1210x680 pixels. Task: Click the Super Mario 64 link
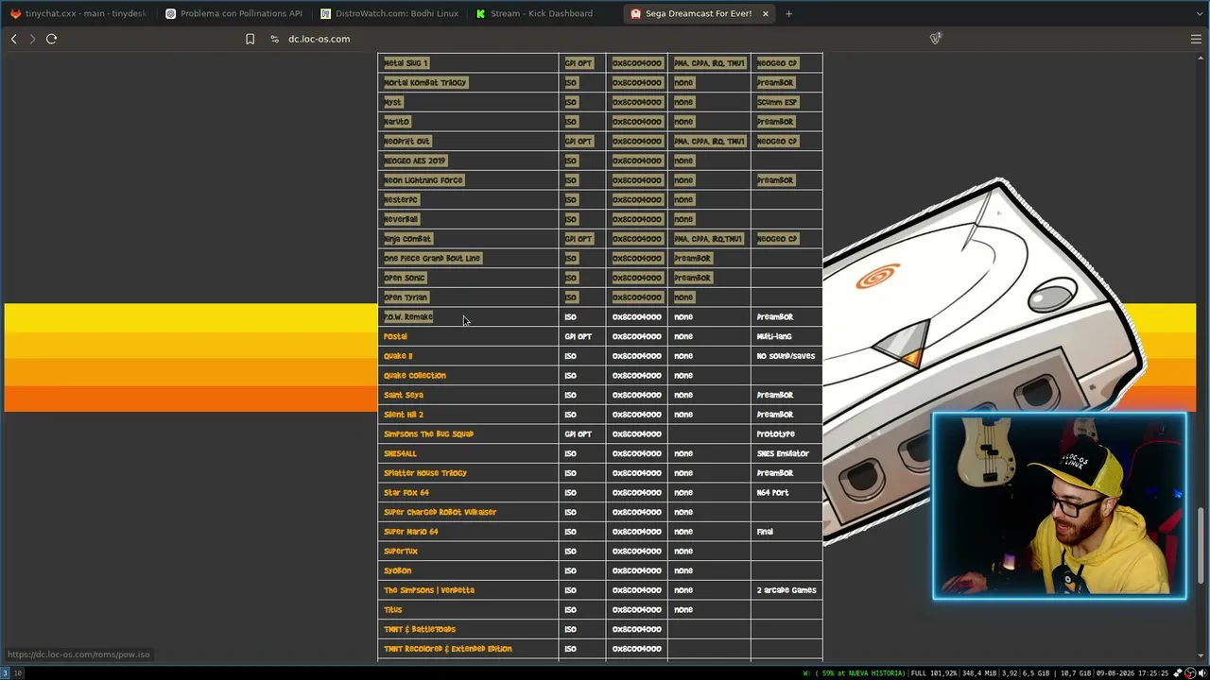(411, 532)
